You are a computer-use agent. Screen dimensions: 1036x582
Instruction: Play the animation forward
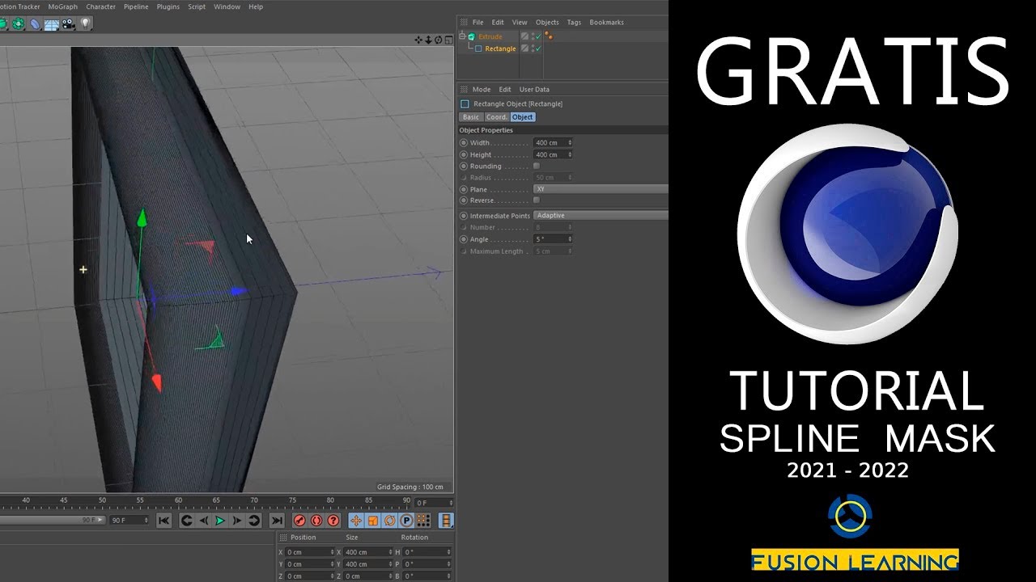tap(220, 521)
